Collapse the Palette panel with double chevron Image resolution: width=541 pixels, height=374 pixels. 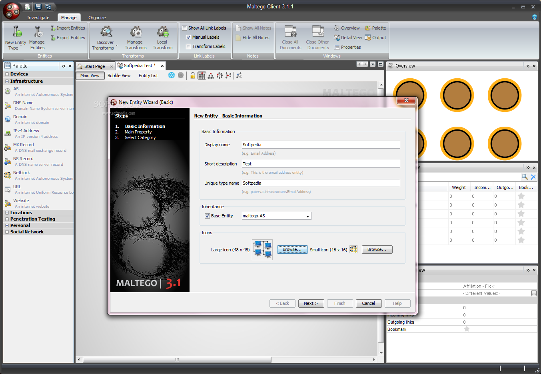click(64, 66)
